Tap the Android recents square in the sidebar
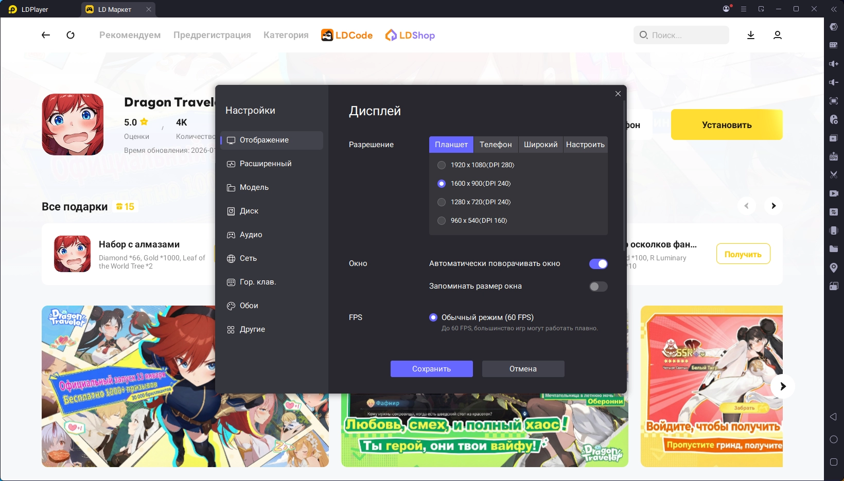844x481 pixels. click(x=834, y=462)
